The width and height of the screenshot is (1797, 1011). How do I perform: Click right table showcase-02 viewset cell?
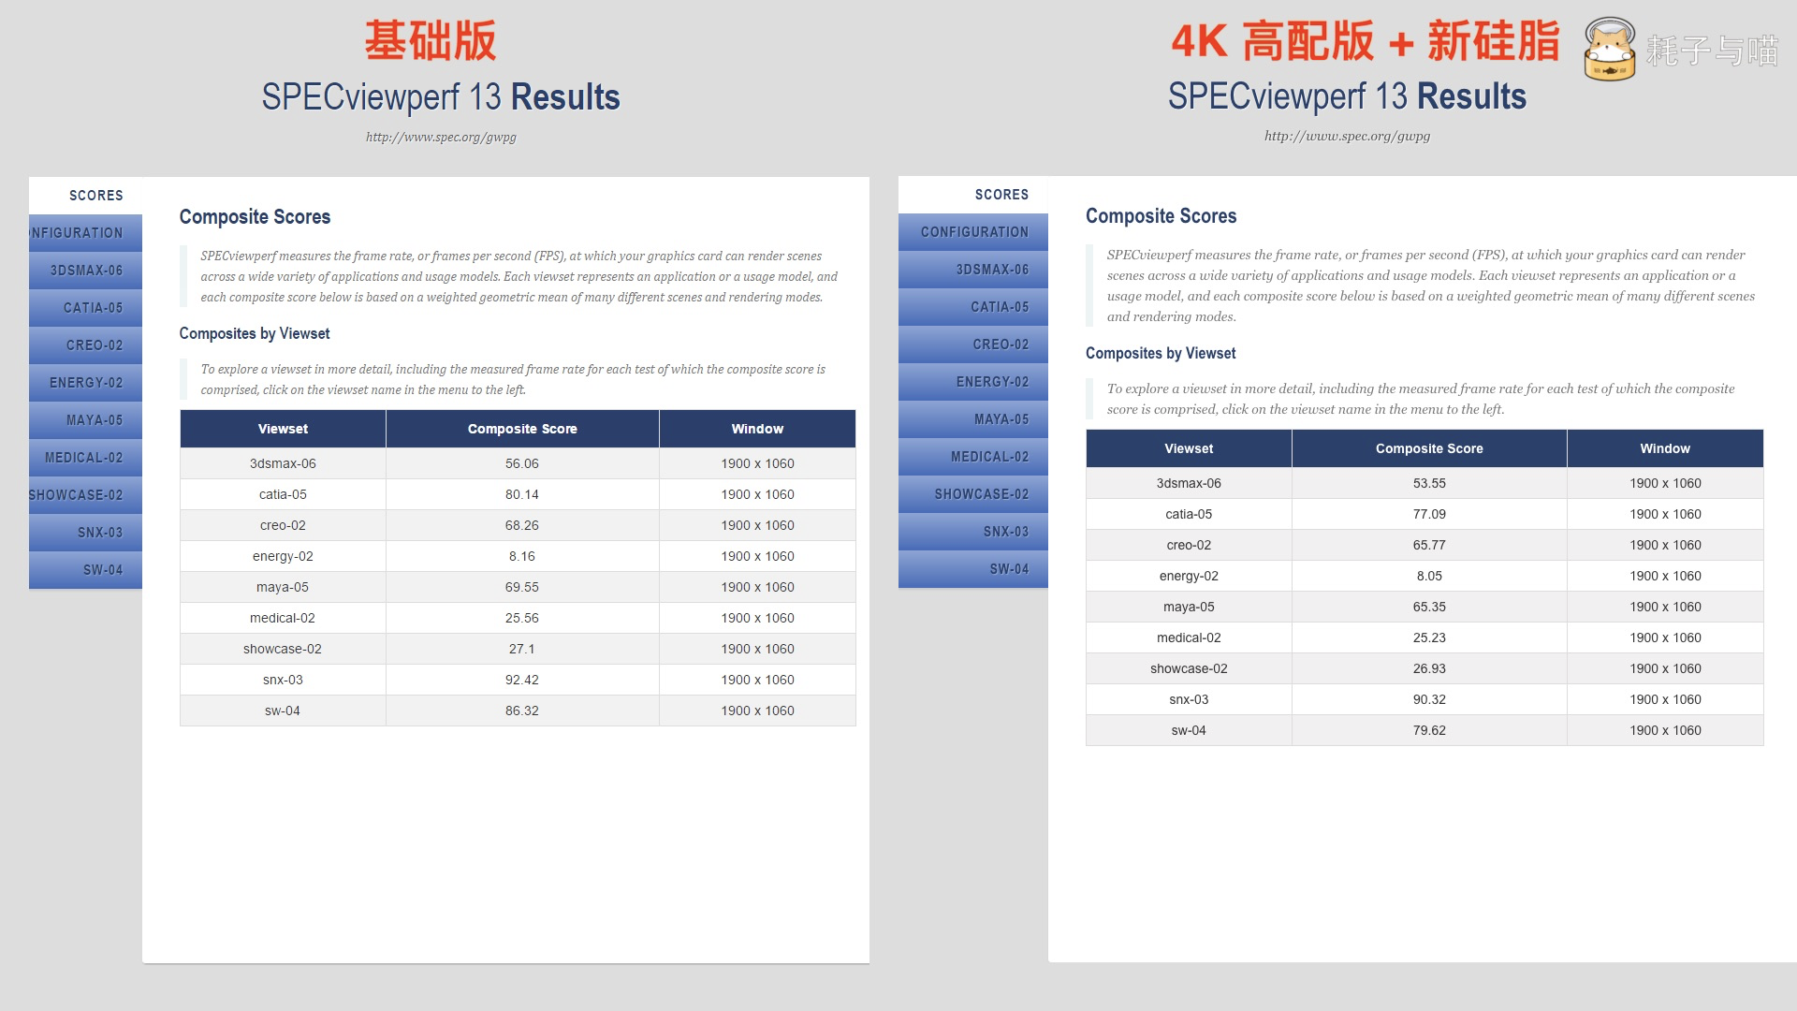(1189, 668)
